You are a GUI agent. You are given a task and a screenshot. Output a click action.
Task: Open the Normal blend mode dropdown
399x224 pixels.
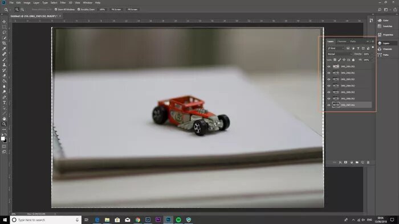coord(340,54)
